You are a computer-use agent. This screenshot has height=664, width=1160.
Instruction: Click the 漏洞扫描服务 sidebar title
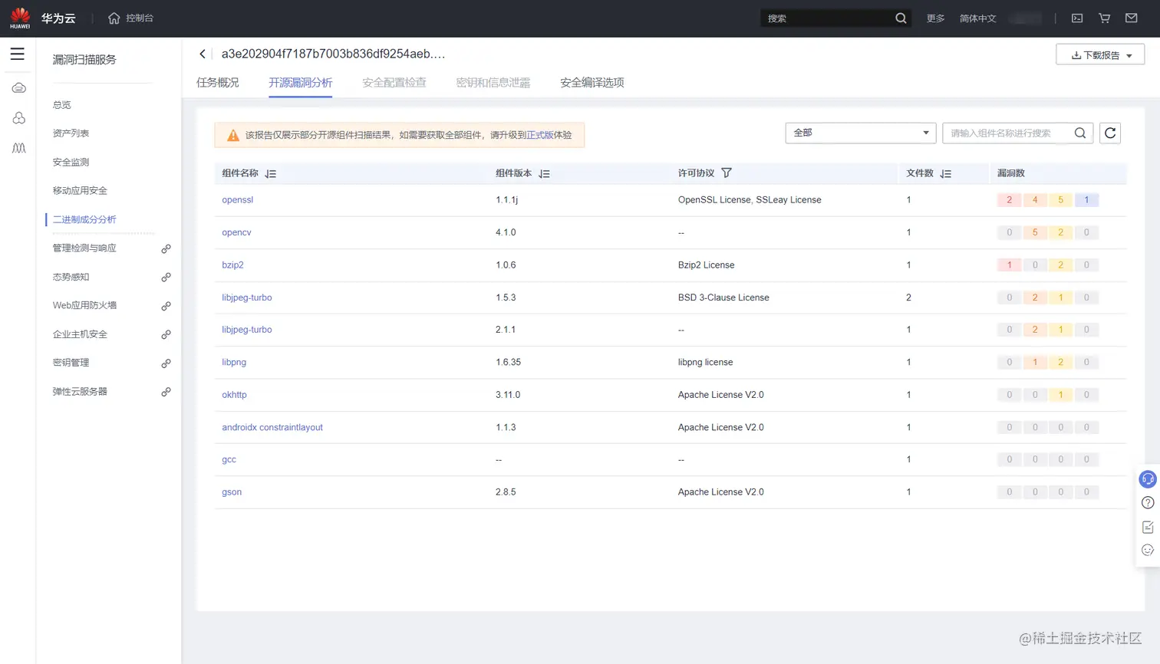[x=84, y=59]
